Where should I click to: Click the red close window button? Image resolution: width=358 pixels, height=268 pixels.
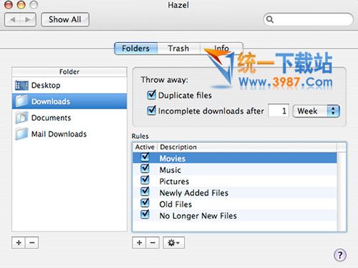pyautogui.click(x=9, y=4)
